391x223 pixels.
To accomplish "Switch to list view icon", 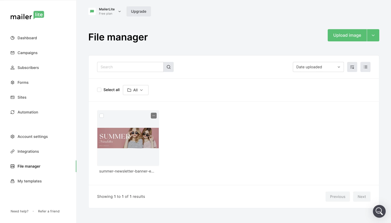I will pyautogui.click(x=365, y=67).
